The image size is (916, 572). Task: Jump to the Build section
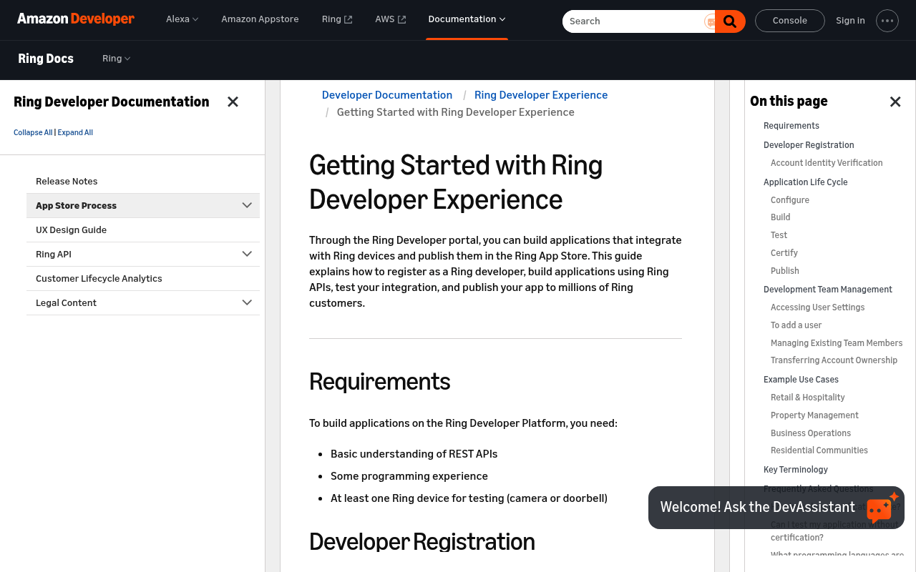[781, 217]
